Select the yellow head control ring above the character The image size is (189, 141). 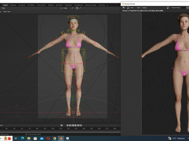(x=73, y=17)
